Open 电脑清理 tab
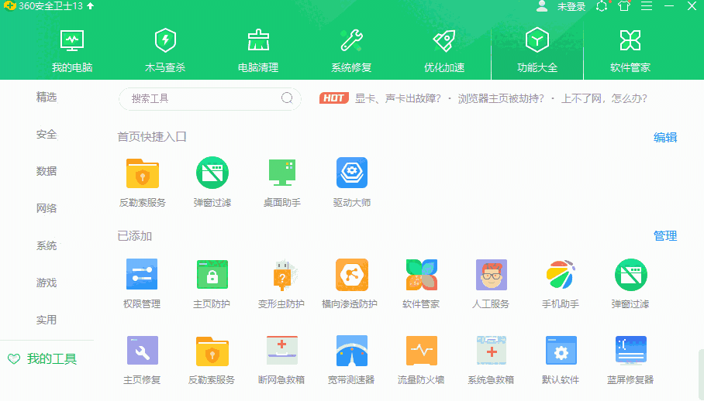This screenshot has width=704, height=401. click(258, 50)
